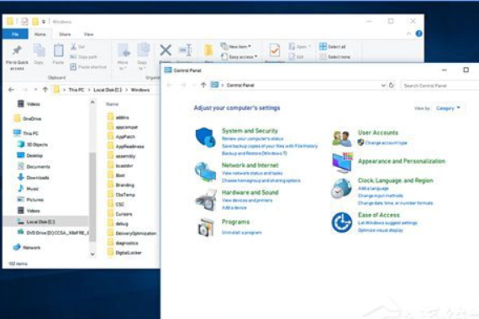The width and height of the screenshot is (479, 319).
Task: Select This PC in navigation pane
Action: (26, 133)
